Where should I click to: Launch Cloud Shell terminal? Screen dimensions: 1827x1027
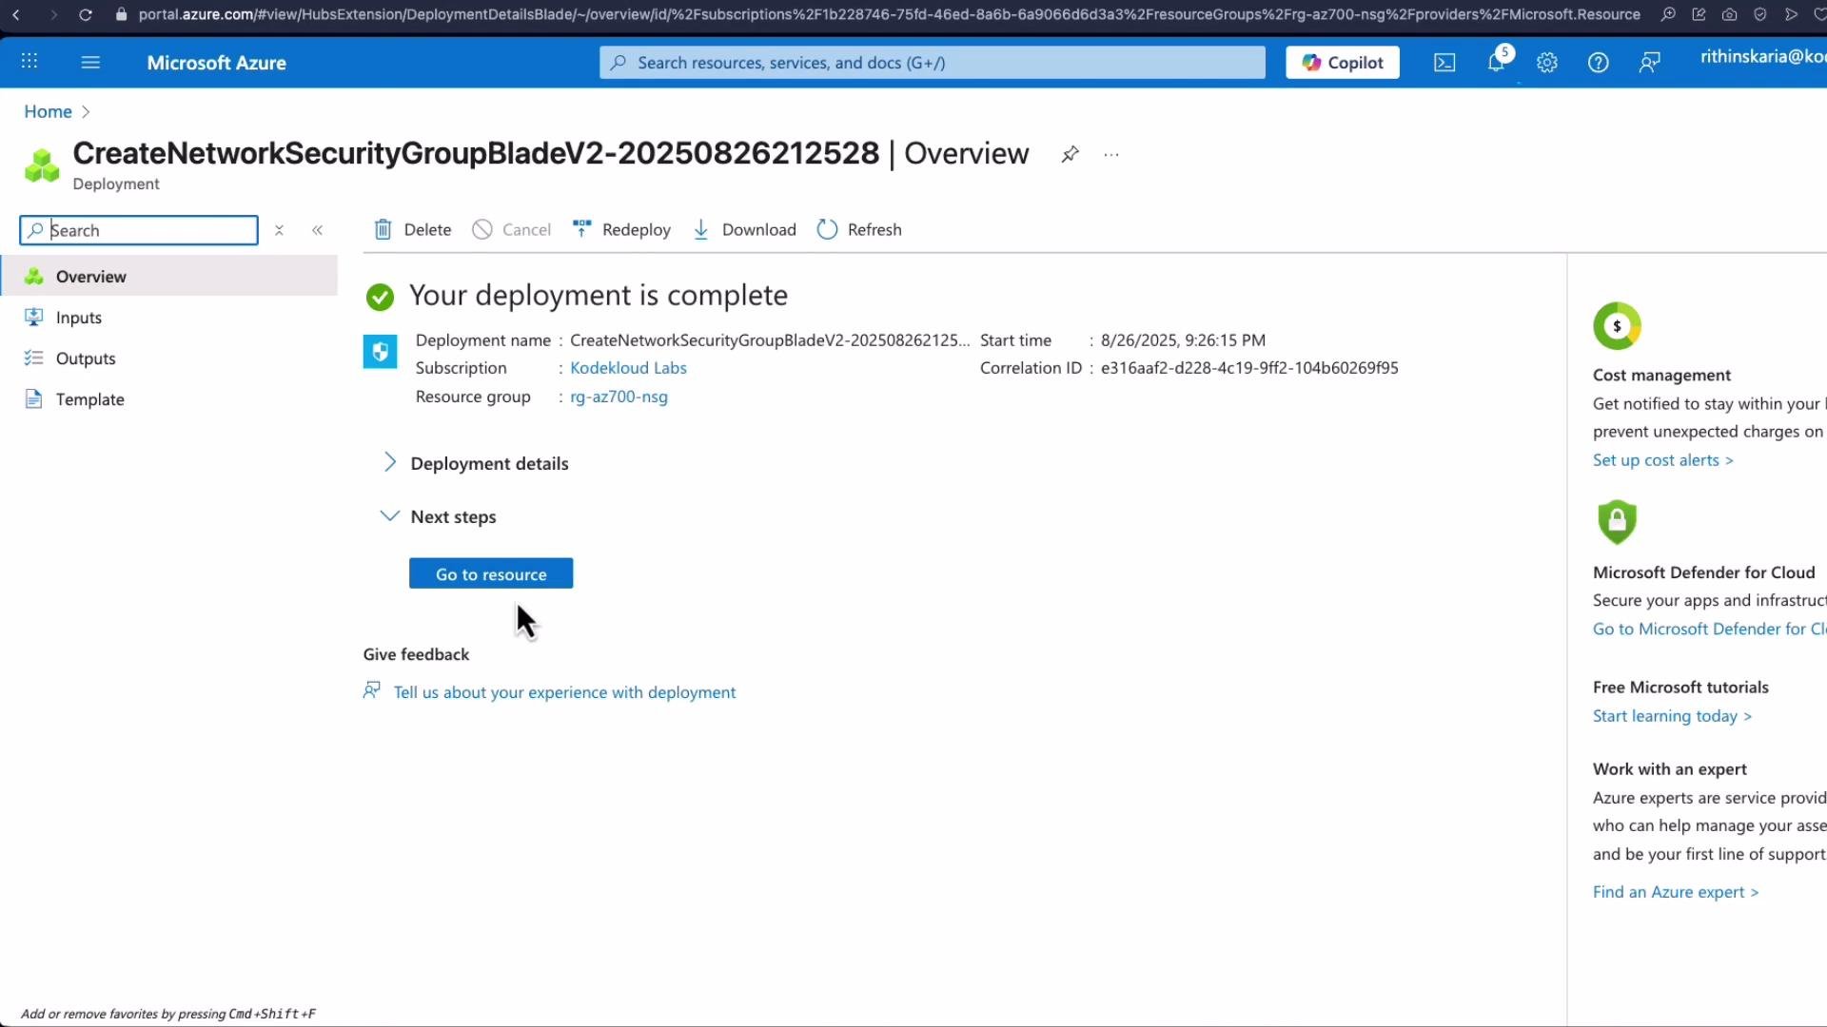click(x=1444, y=63)
